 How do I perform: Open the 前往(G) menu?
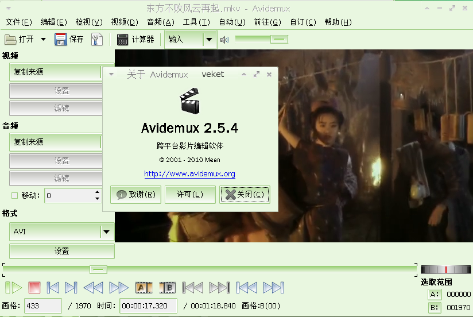267,22
